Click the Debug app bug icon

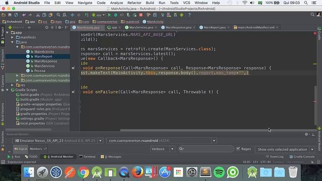pos(116,15)
